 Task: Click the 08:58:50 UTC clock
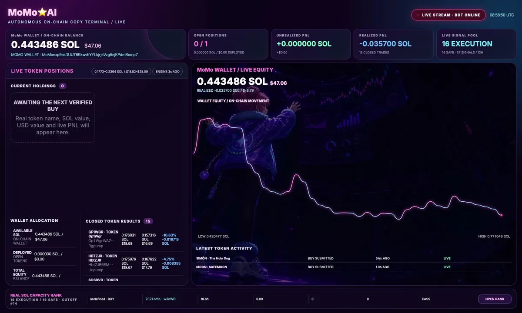coord(502,15)
